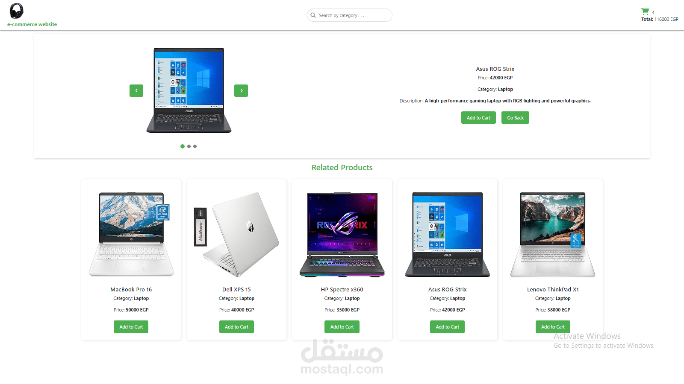Add Dell XPS 15 to cart
Image resolution: width=684 pixels, height=384 pixels.
point(236,327)
